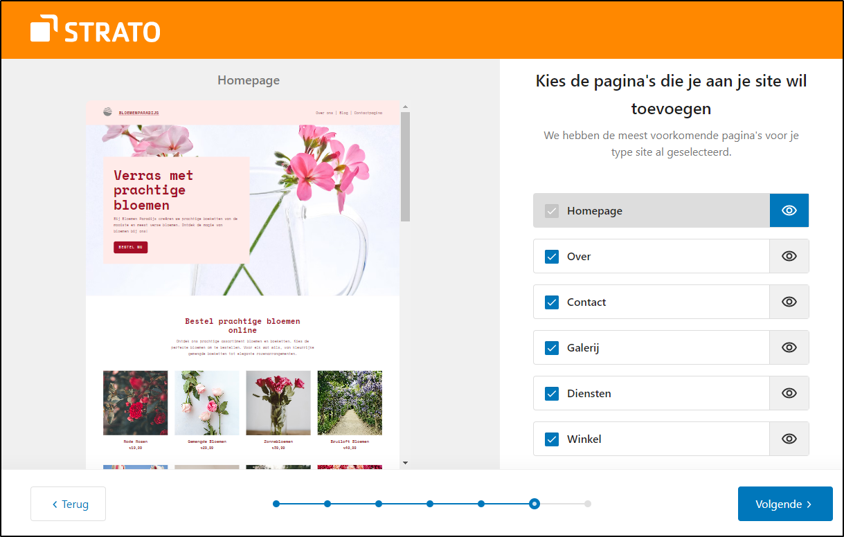Click the eye preview icon next to Contact
This screenshot has width=844, height=537.
coord(789,302)
